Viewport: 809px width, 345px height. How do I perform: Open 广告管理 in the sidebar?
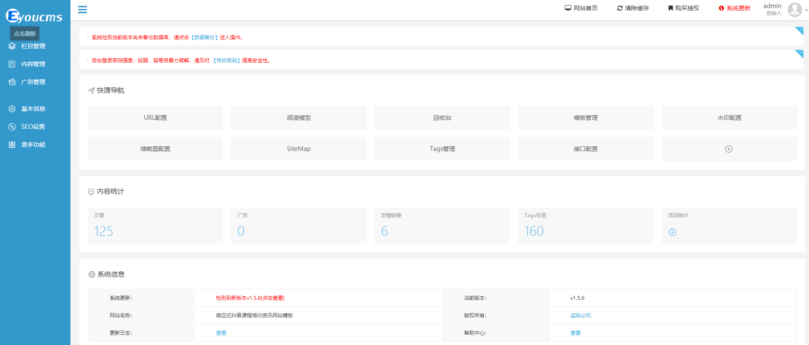[33, 82]
